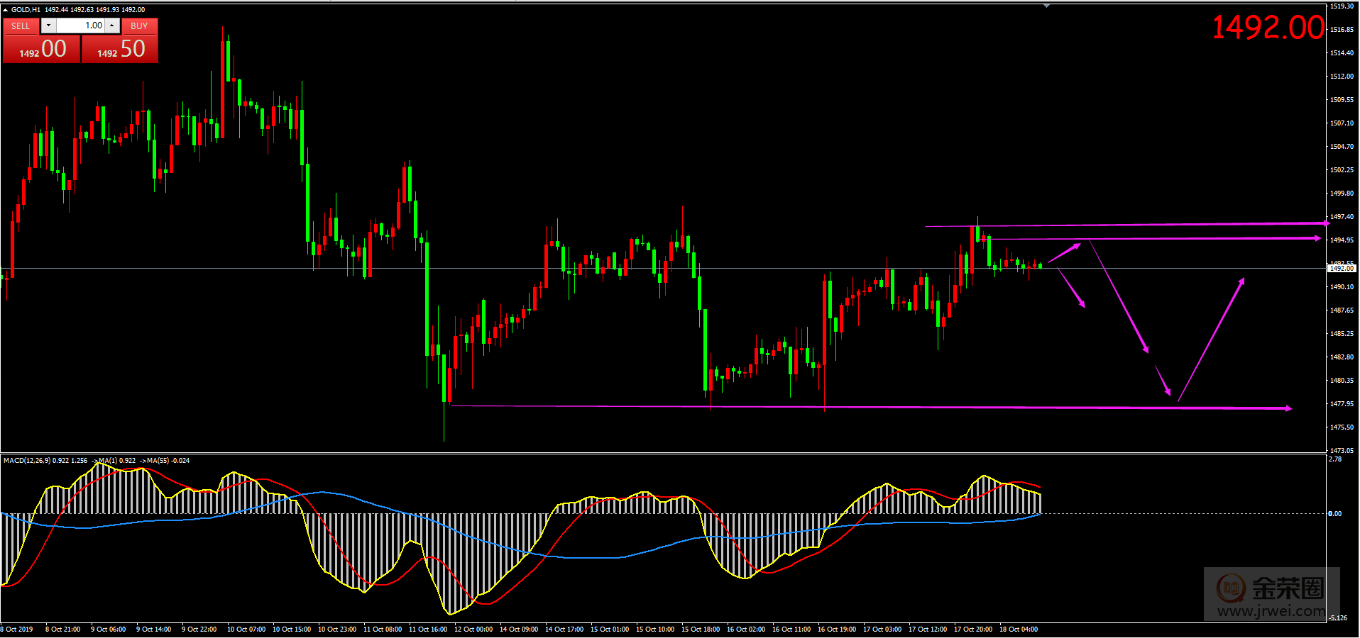Click the 18 Oct 04:00 time axis label

1019,629
